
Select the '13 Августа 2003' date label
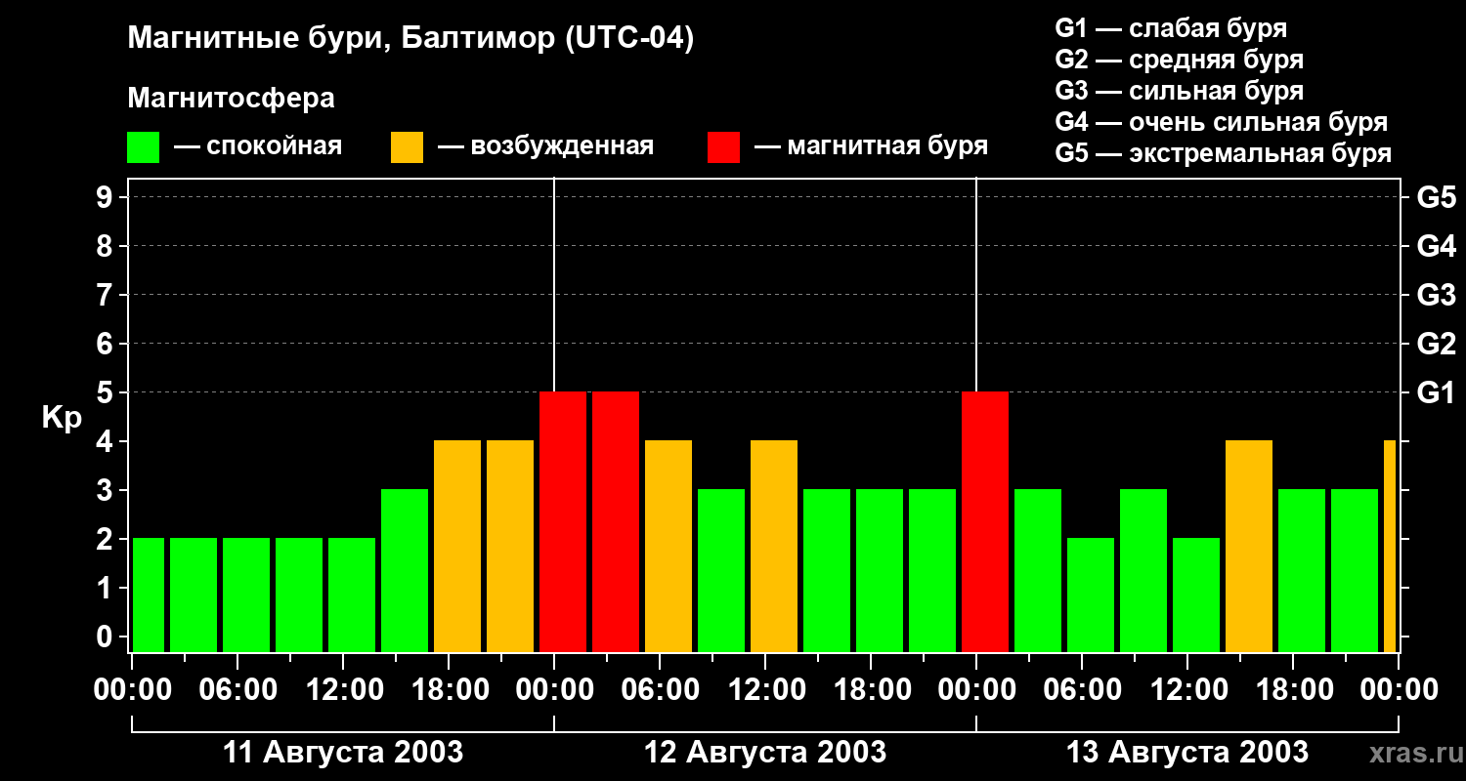pos(1186,753)
